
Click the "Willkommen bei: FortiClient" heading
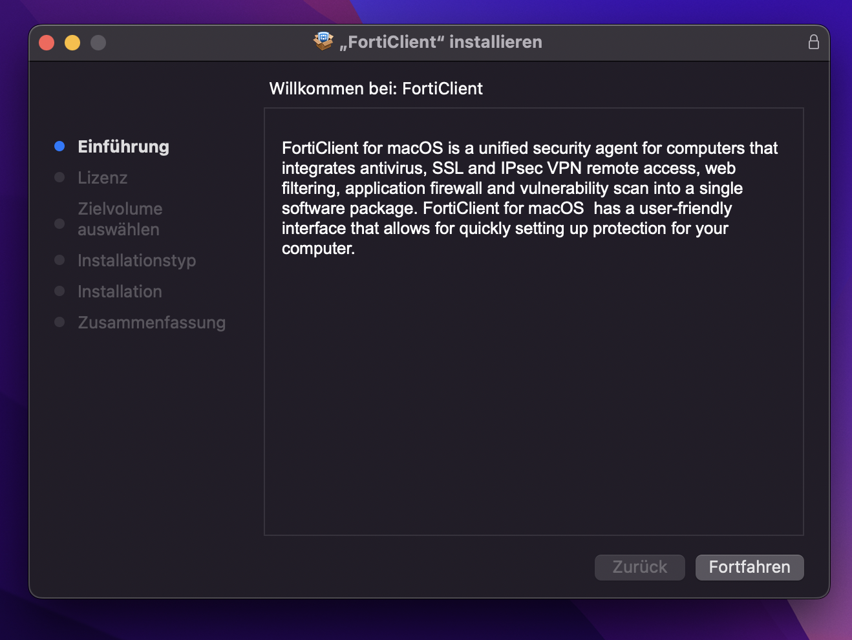376,89
